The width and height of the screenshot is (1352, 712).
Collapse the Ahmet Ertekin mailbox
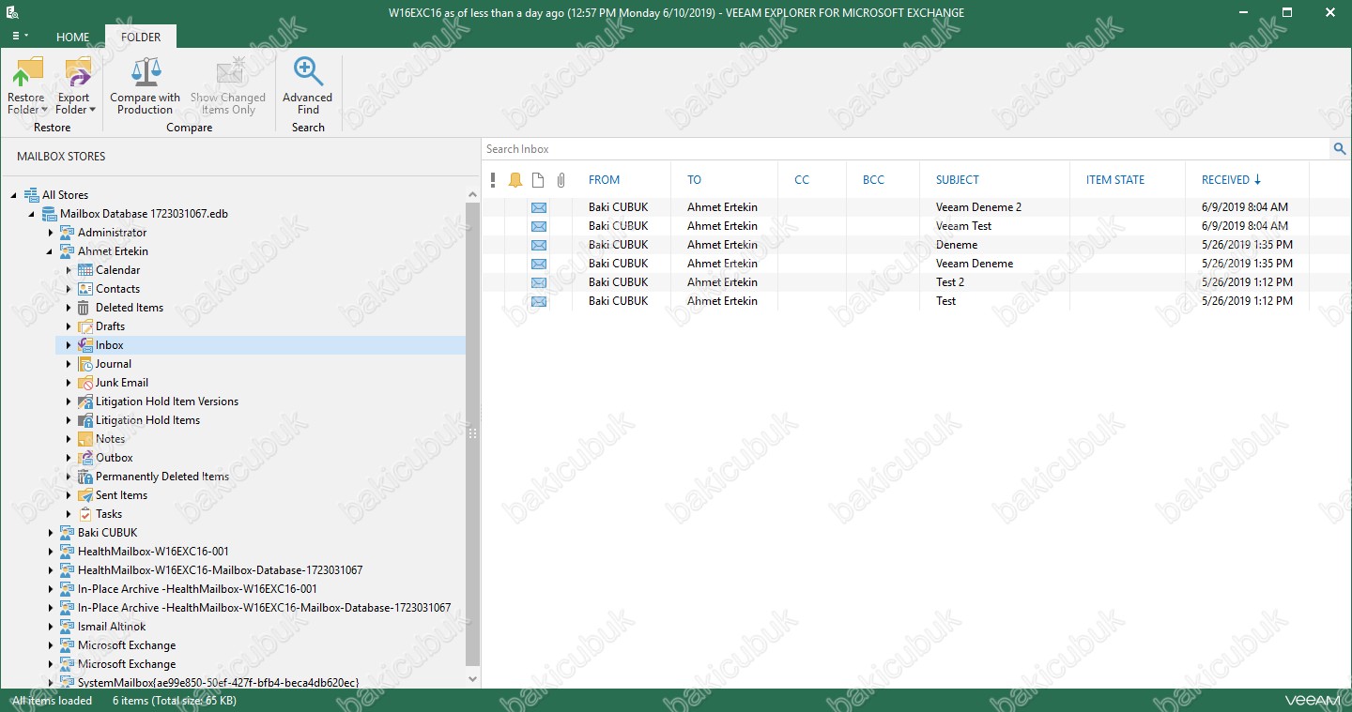pos(50,251)
